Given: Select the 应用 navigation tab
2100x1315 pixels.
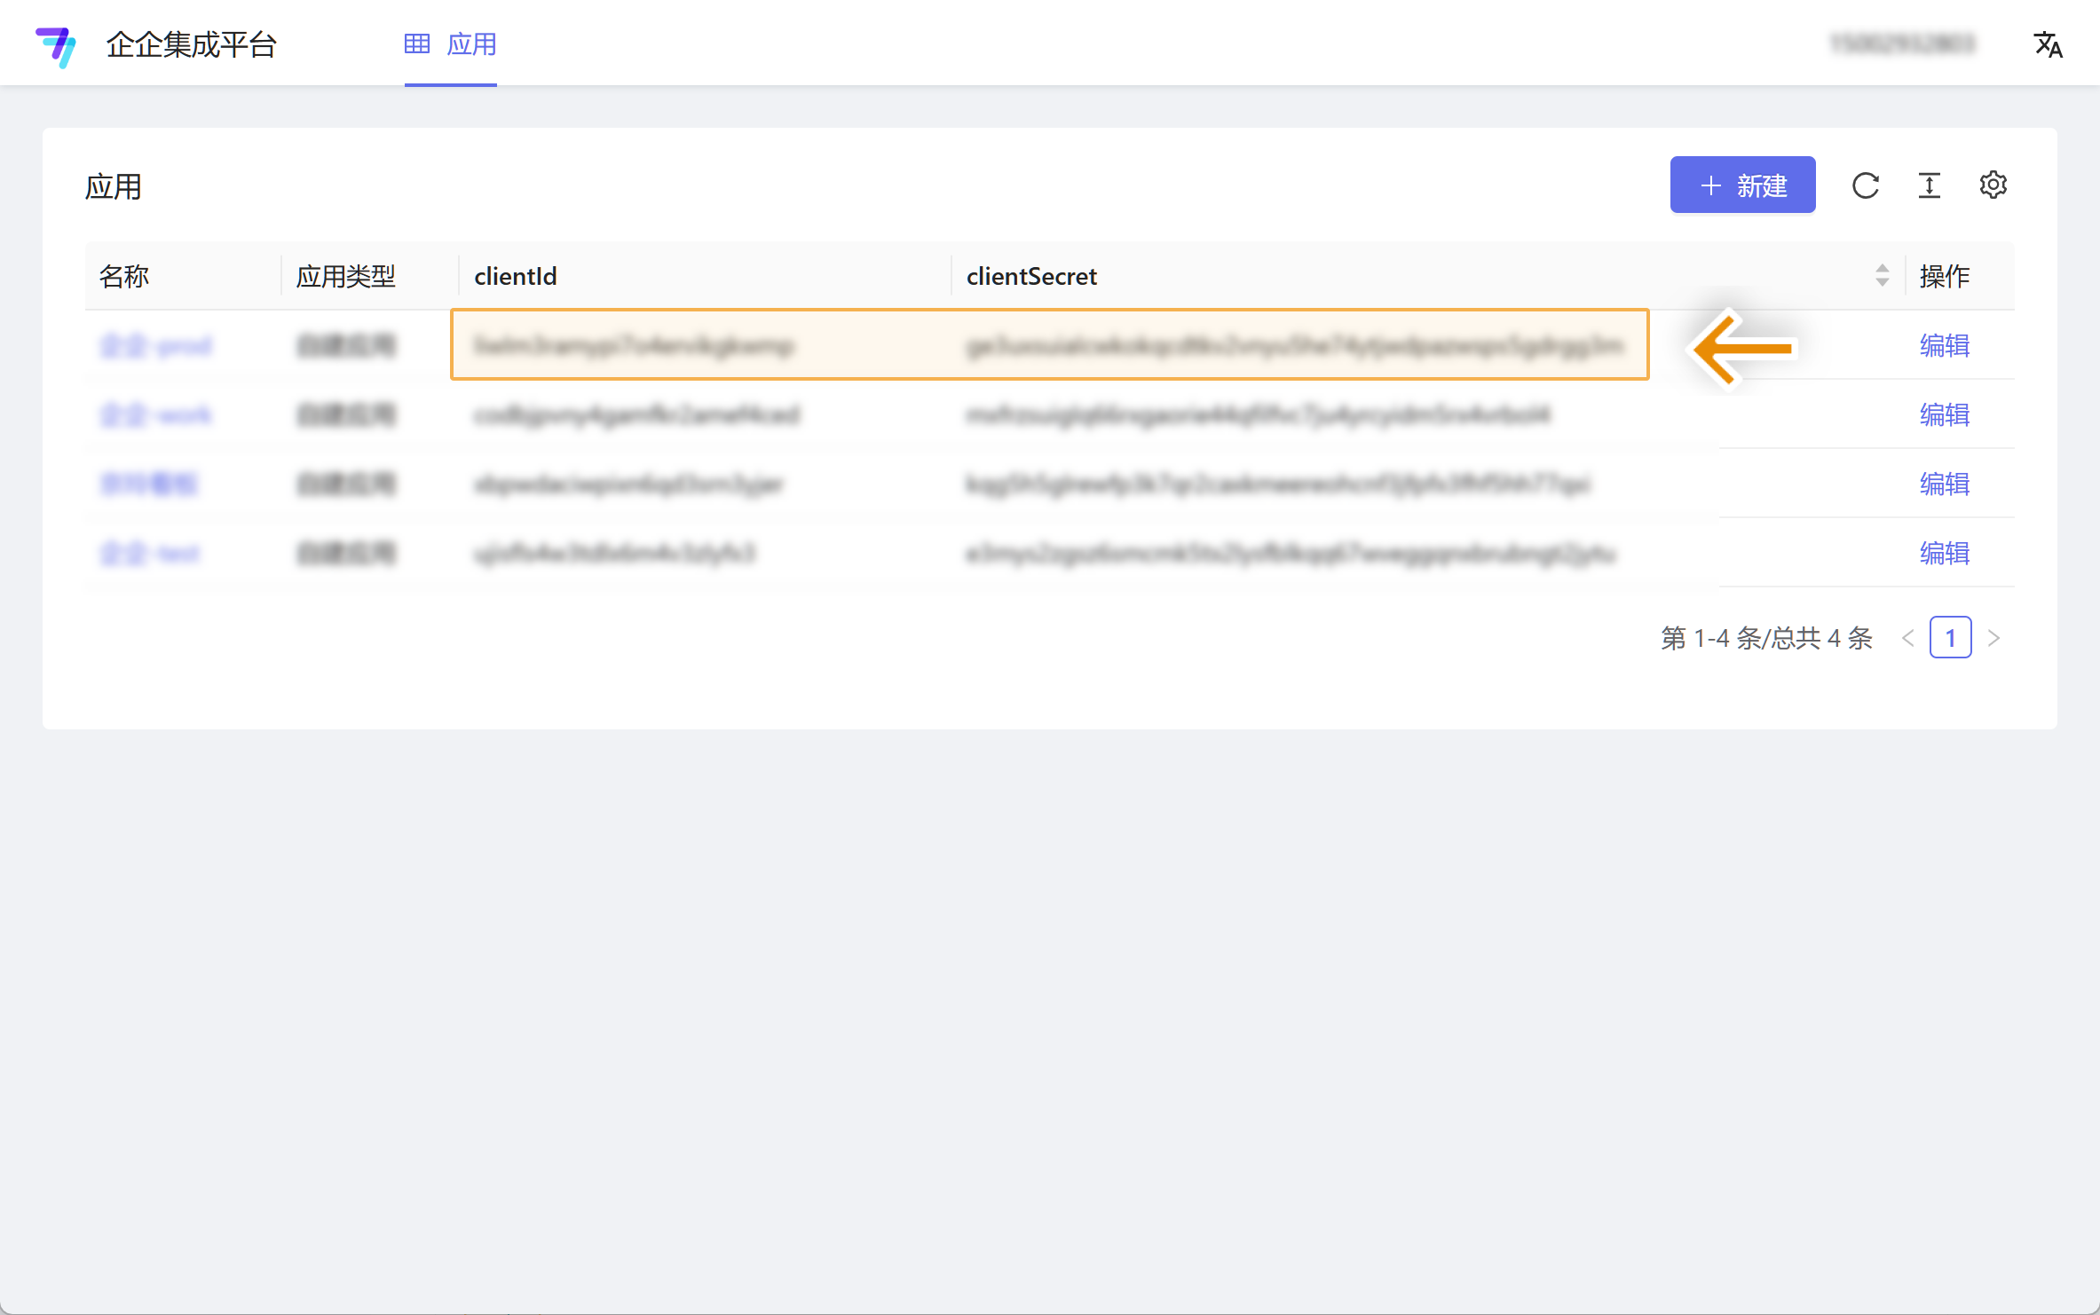Looking at the screenshot, I should pos(471,44).
